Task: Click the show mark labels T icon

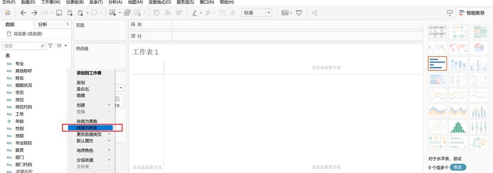Action: [222, 13]
